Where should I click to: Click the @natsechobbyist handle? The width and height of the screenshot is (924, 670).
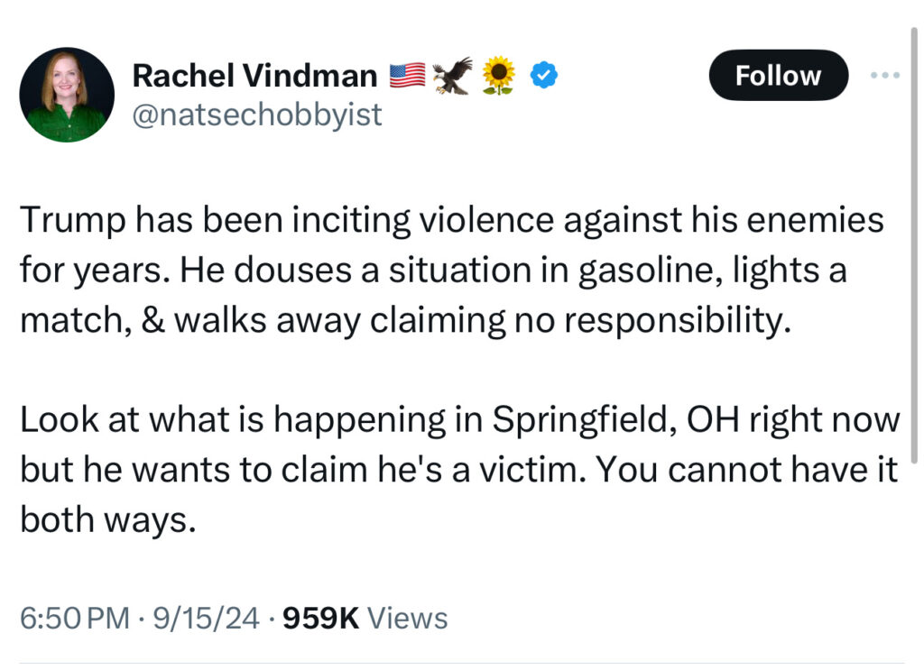click(x=257, y=115)
